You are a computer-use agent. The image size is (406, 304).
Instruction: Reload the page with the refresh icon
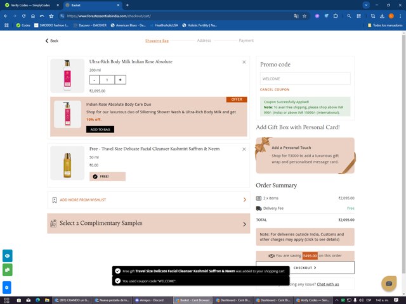pos(23,16)
